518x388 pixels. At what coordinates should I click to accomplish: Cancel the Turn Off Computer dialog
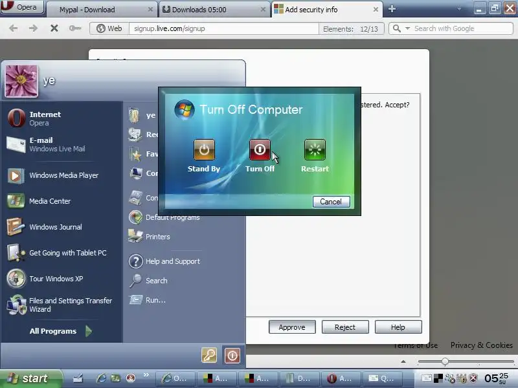(331, 202)
